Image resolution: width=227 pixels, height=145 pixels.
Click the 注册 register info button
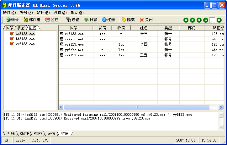click(108, 20)
